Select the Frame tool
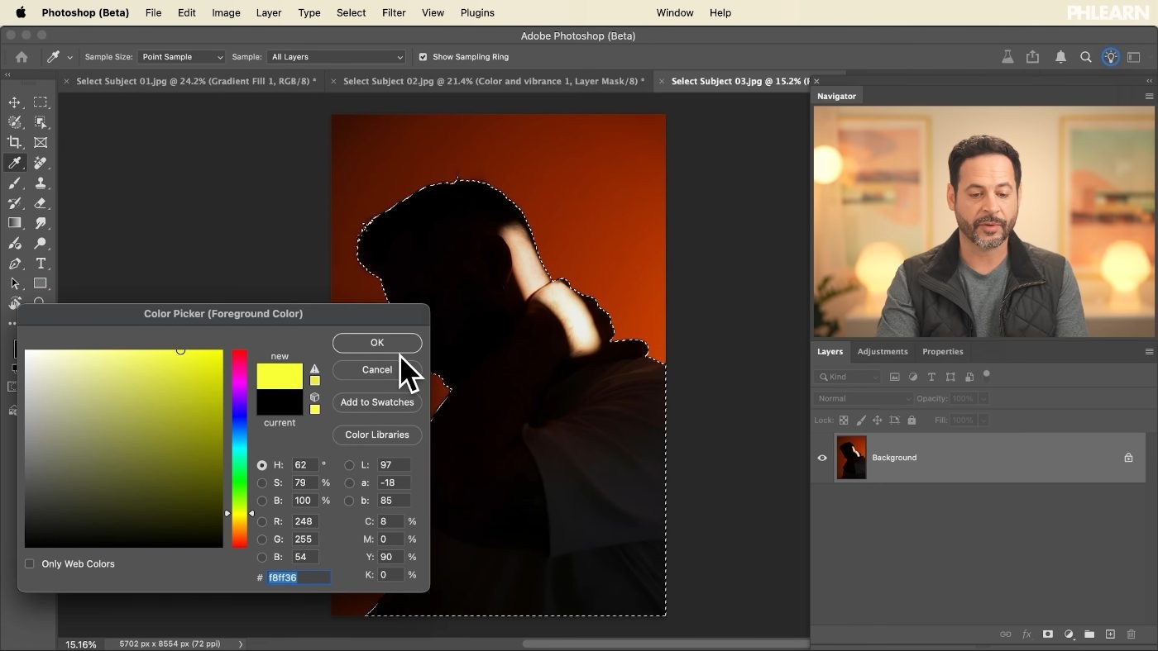This screenshot has width=1158, height=651. (41, 142)
